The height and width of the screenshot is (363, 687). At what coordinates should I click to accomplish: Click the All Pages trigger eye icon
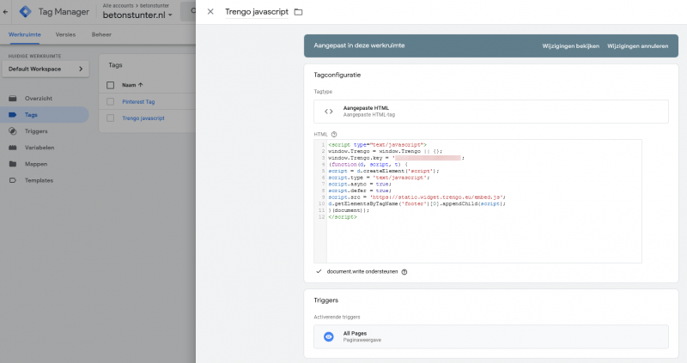(x=329, y=336)
